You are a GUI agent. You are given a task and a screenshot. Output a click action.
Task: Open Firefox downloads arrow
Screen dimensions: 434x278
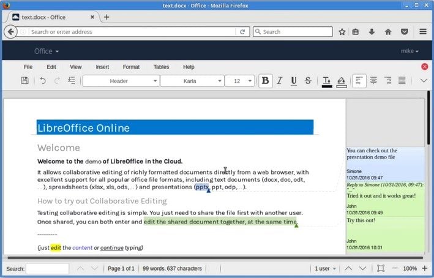click(372, 32)
